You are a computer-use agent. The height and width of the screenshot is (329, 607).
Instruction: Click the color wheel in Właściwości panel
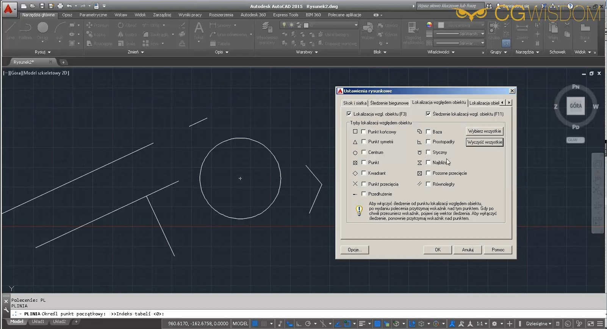click(429, 25)
